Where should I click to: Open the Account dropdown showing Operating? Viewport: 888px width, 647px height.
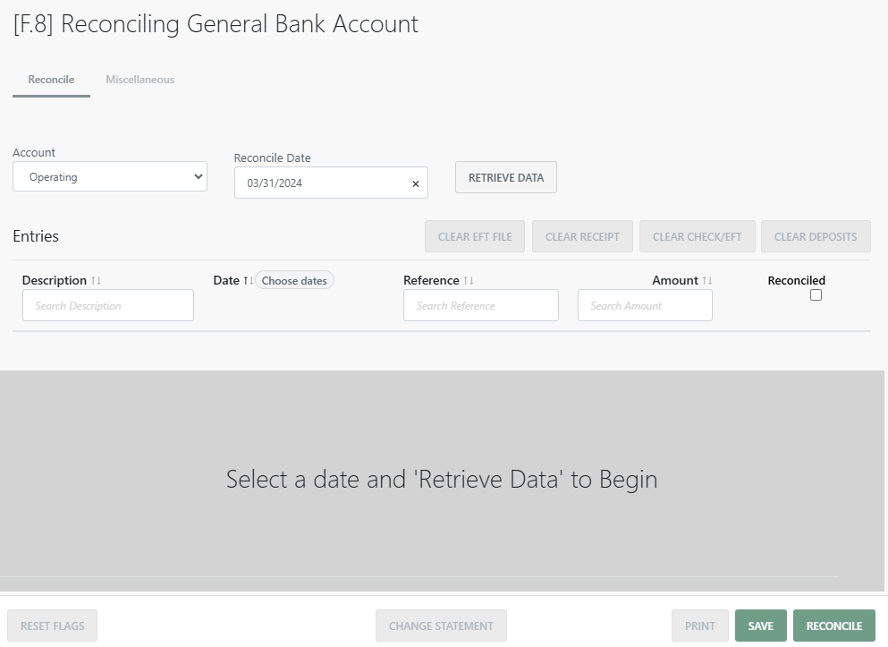tap(110, 177)
